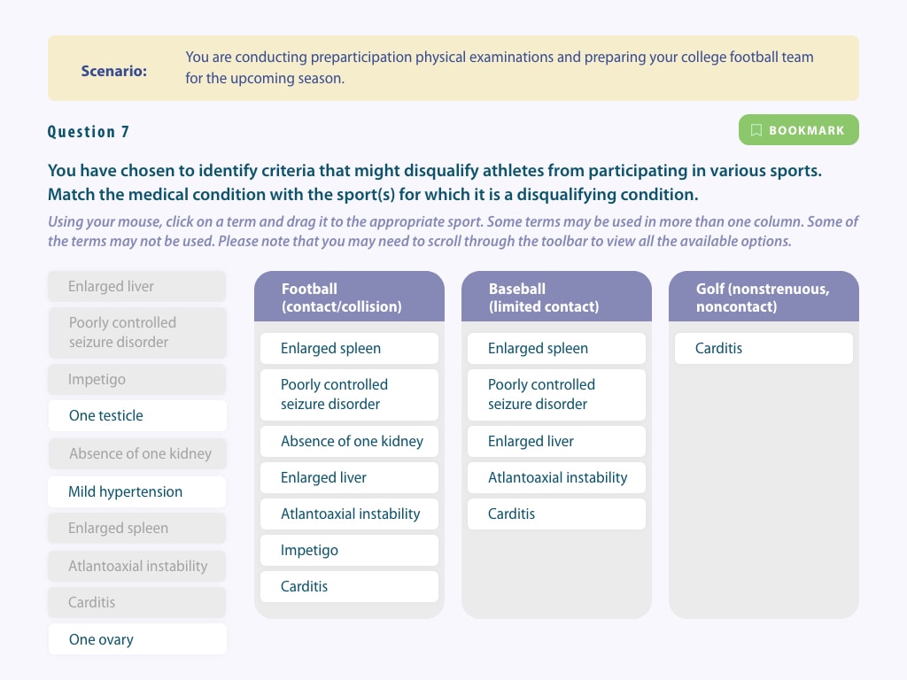Click the Golf (nonstrenuous, noncontact) column header
This screenshot has width=907, height=680.
764,297
